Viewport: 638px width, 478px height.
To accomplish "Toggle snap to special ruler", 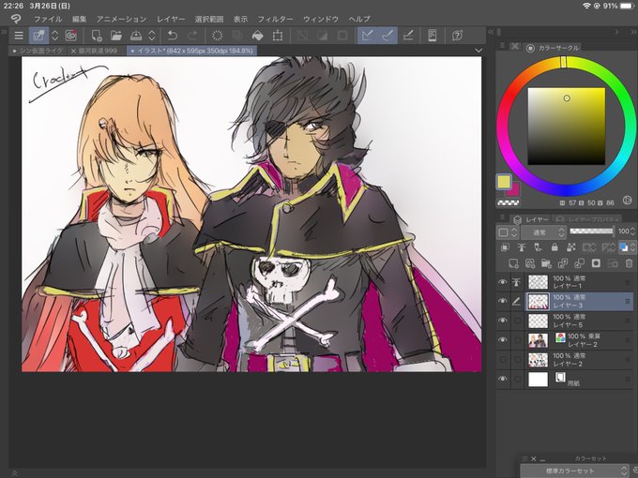I will [x=387, y=36].
